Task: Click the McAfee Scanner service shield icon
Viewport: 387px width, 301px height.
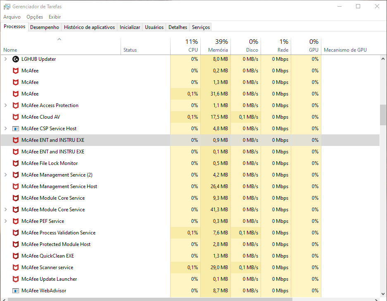Action: pyautogui.click(x=16, y=268)
